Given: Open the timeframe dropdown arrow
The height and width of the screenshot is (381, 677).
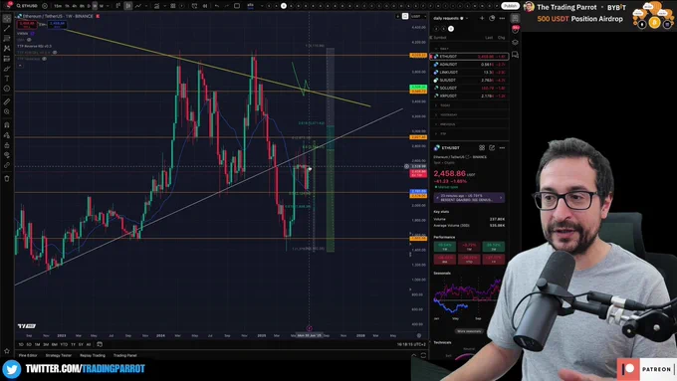Looking at the screenshot, I should click(108, 6).
